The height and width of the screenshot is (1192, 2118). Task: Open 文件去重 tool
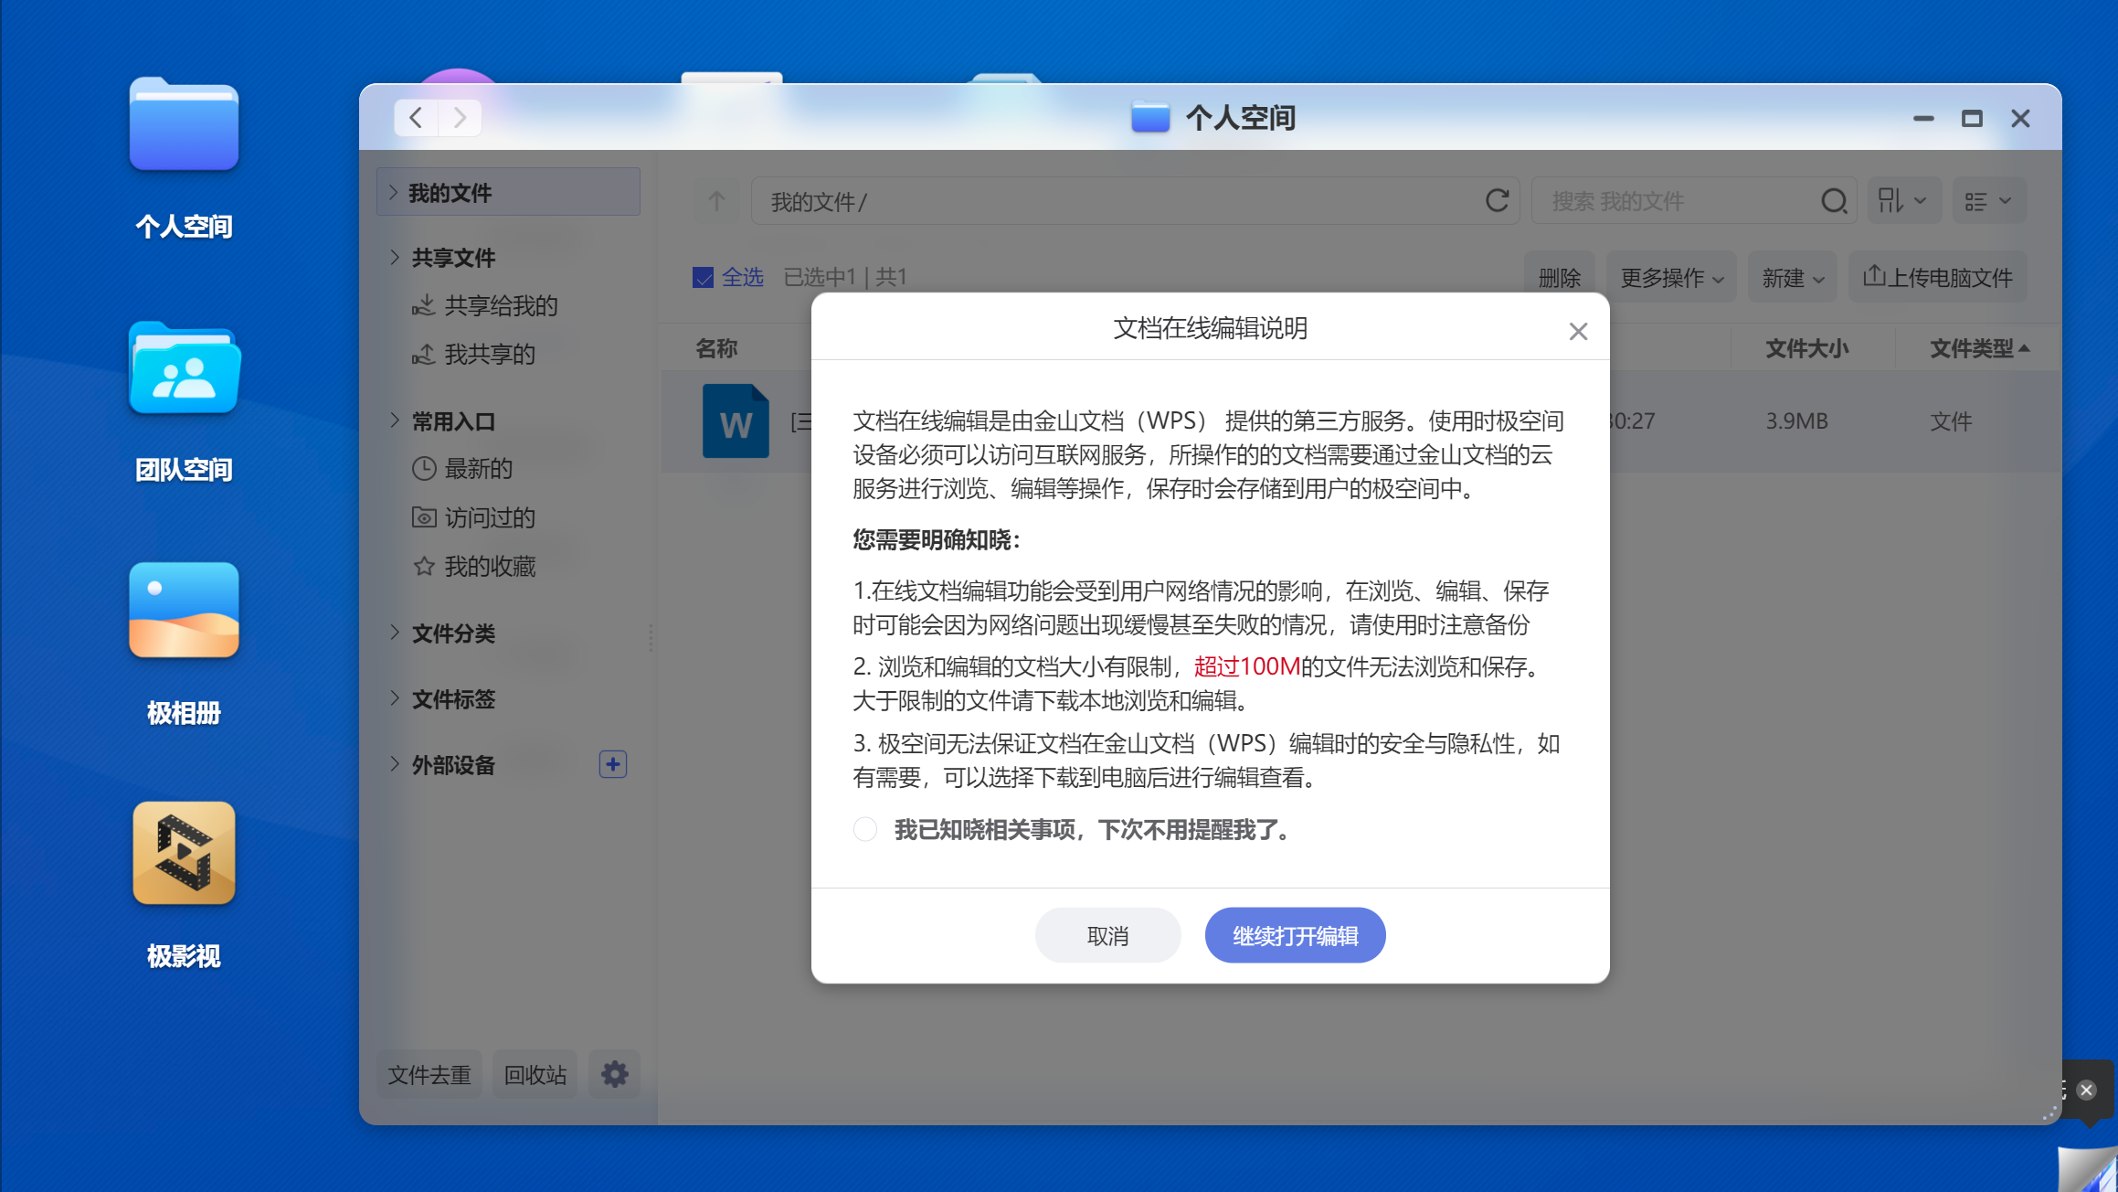429,1074
